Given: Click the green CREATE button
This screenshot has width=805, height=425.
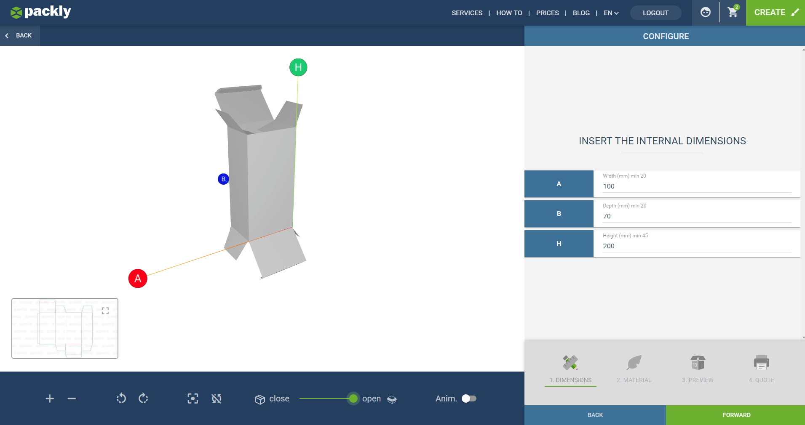Looking at the screenshot, I should 775,13.
